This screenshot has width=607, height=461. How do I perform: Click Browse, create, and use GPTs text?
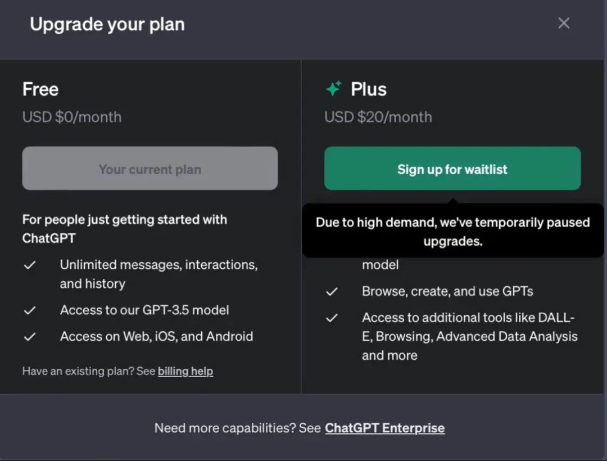[x=447, y=291]
